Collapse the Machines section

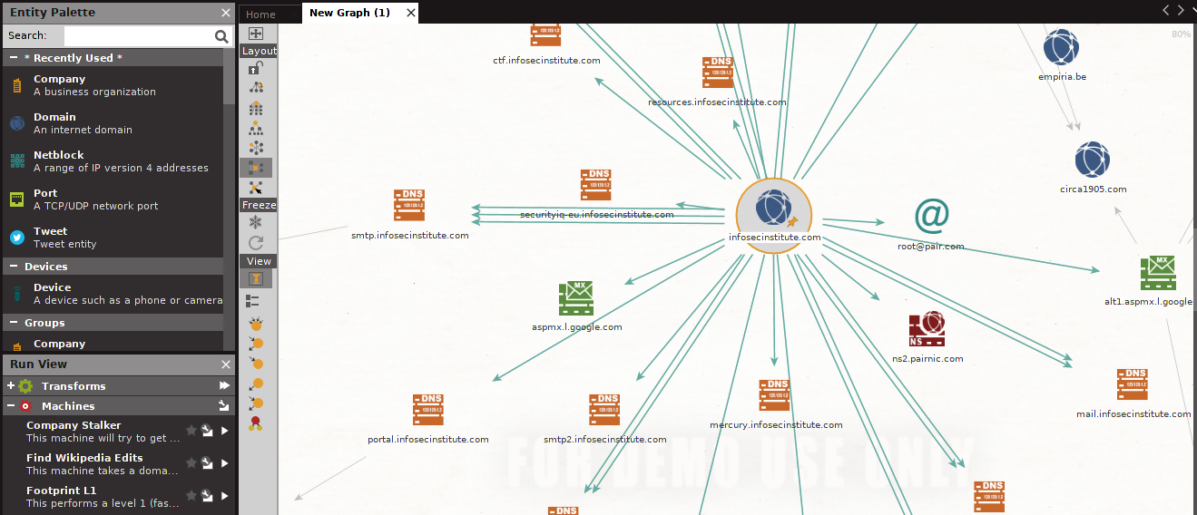11,406
